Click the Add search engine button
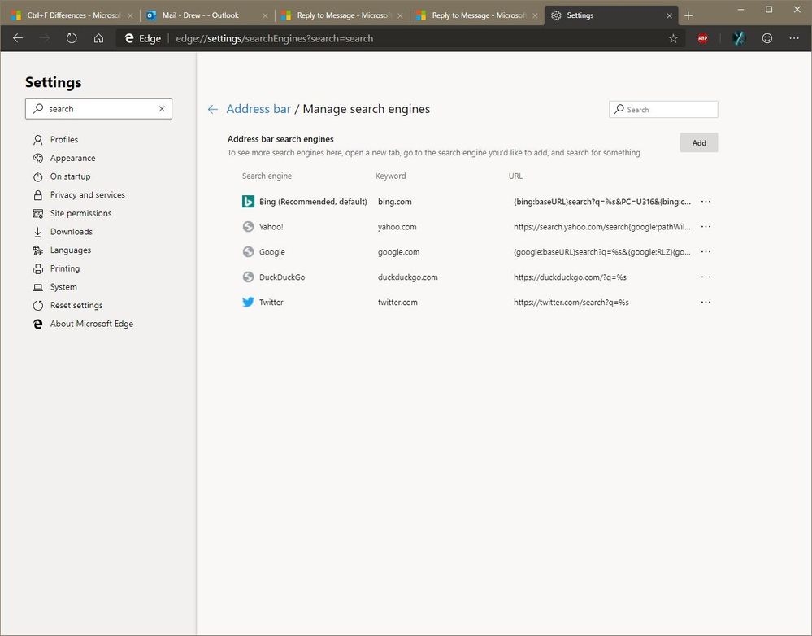This screenshot has width=812, height=636. [x=698, y=142]
